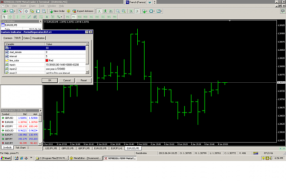Click the Windows Start button
Screen dimensions: 286x181
tap(6, 158)
